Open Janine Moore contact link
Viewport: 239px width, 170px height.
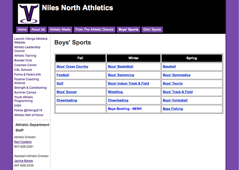(24, 161)
